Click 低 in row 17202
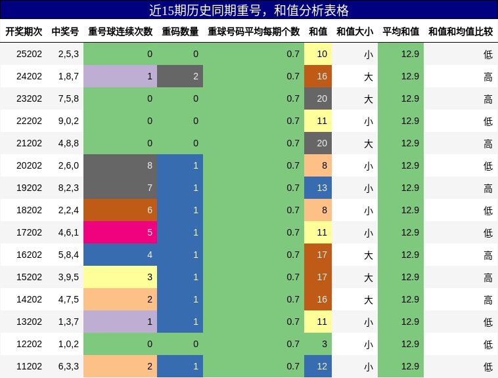This screenshot has height=378, width=498. click(x=488, y=233)
